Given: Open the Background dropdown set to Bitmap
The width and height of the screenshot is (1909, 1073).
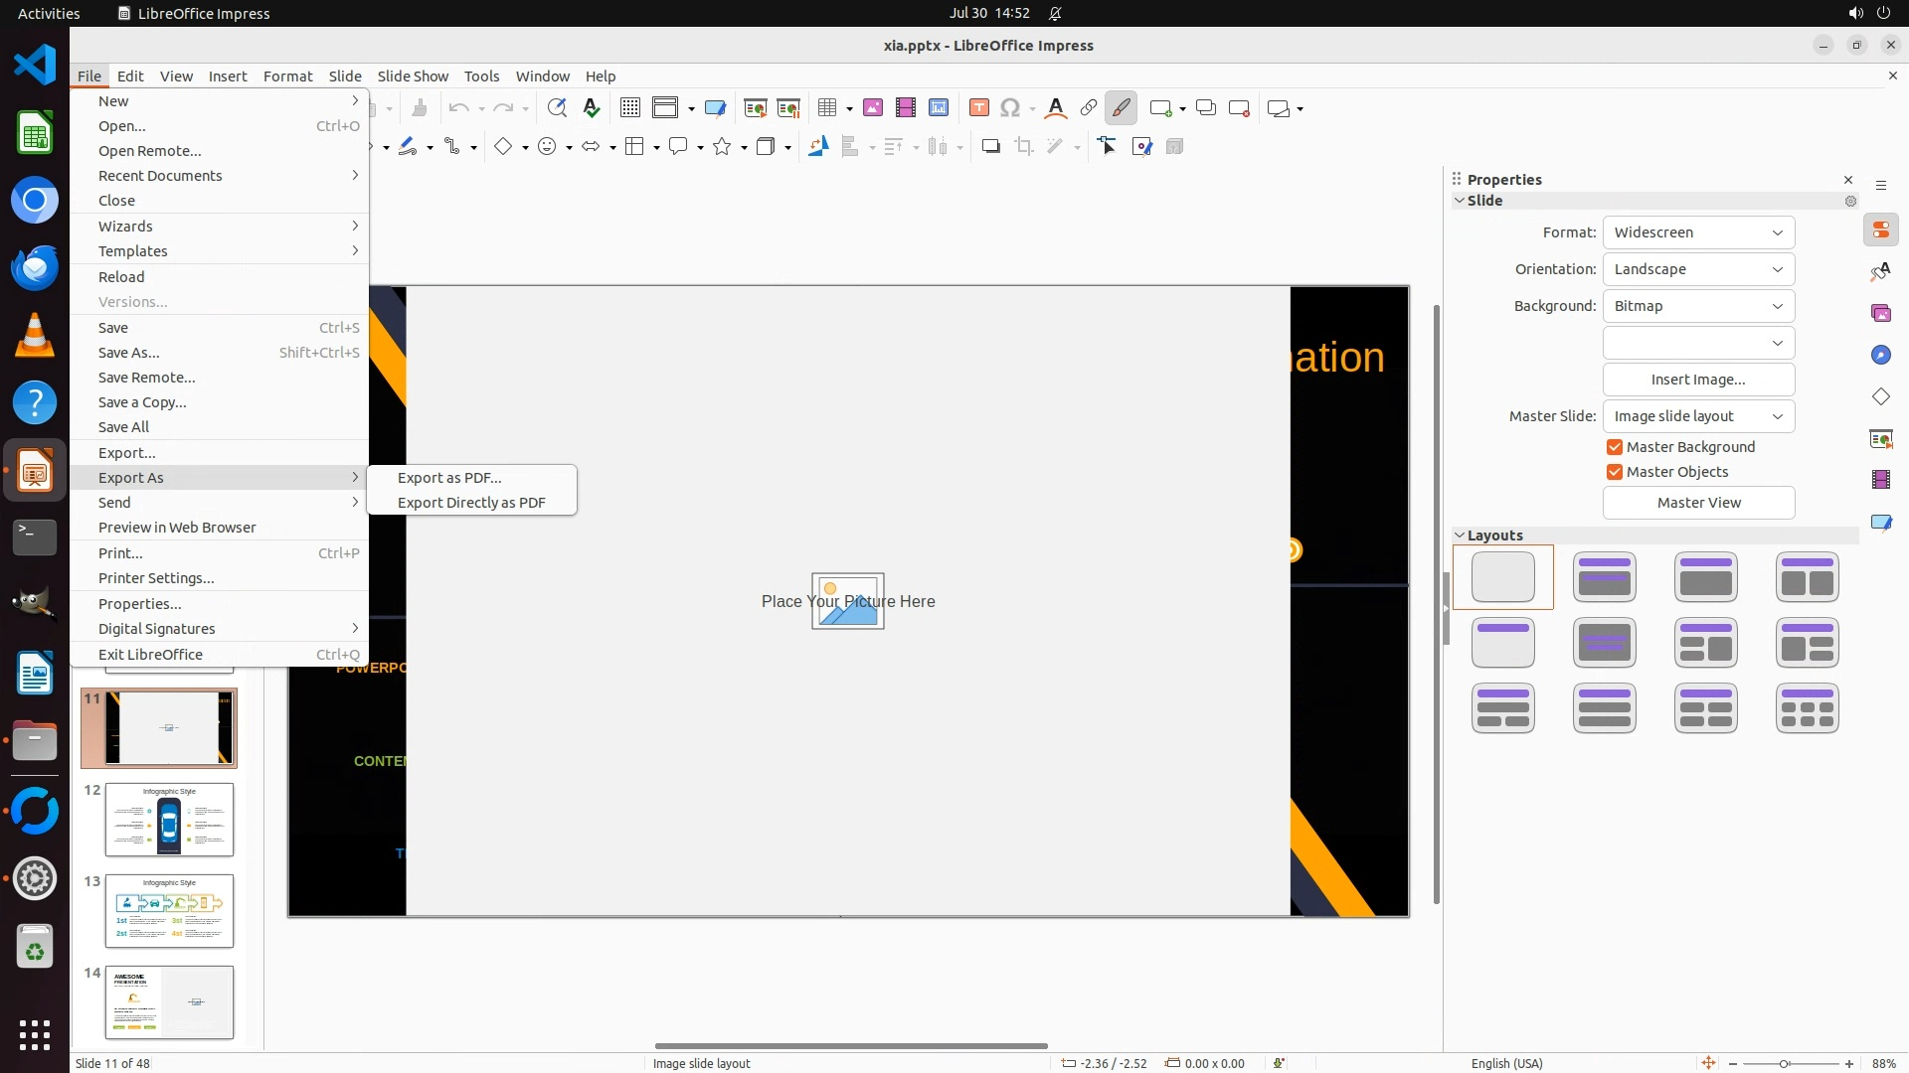Looking at the screenshot, I should (x=1698, y=306).
